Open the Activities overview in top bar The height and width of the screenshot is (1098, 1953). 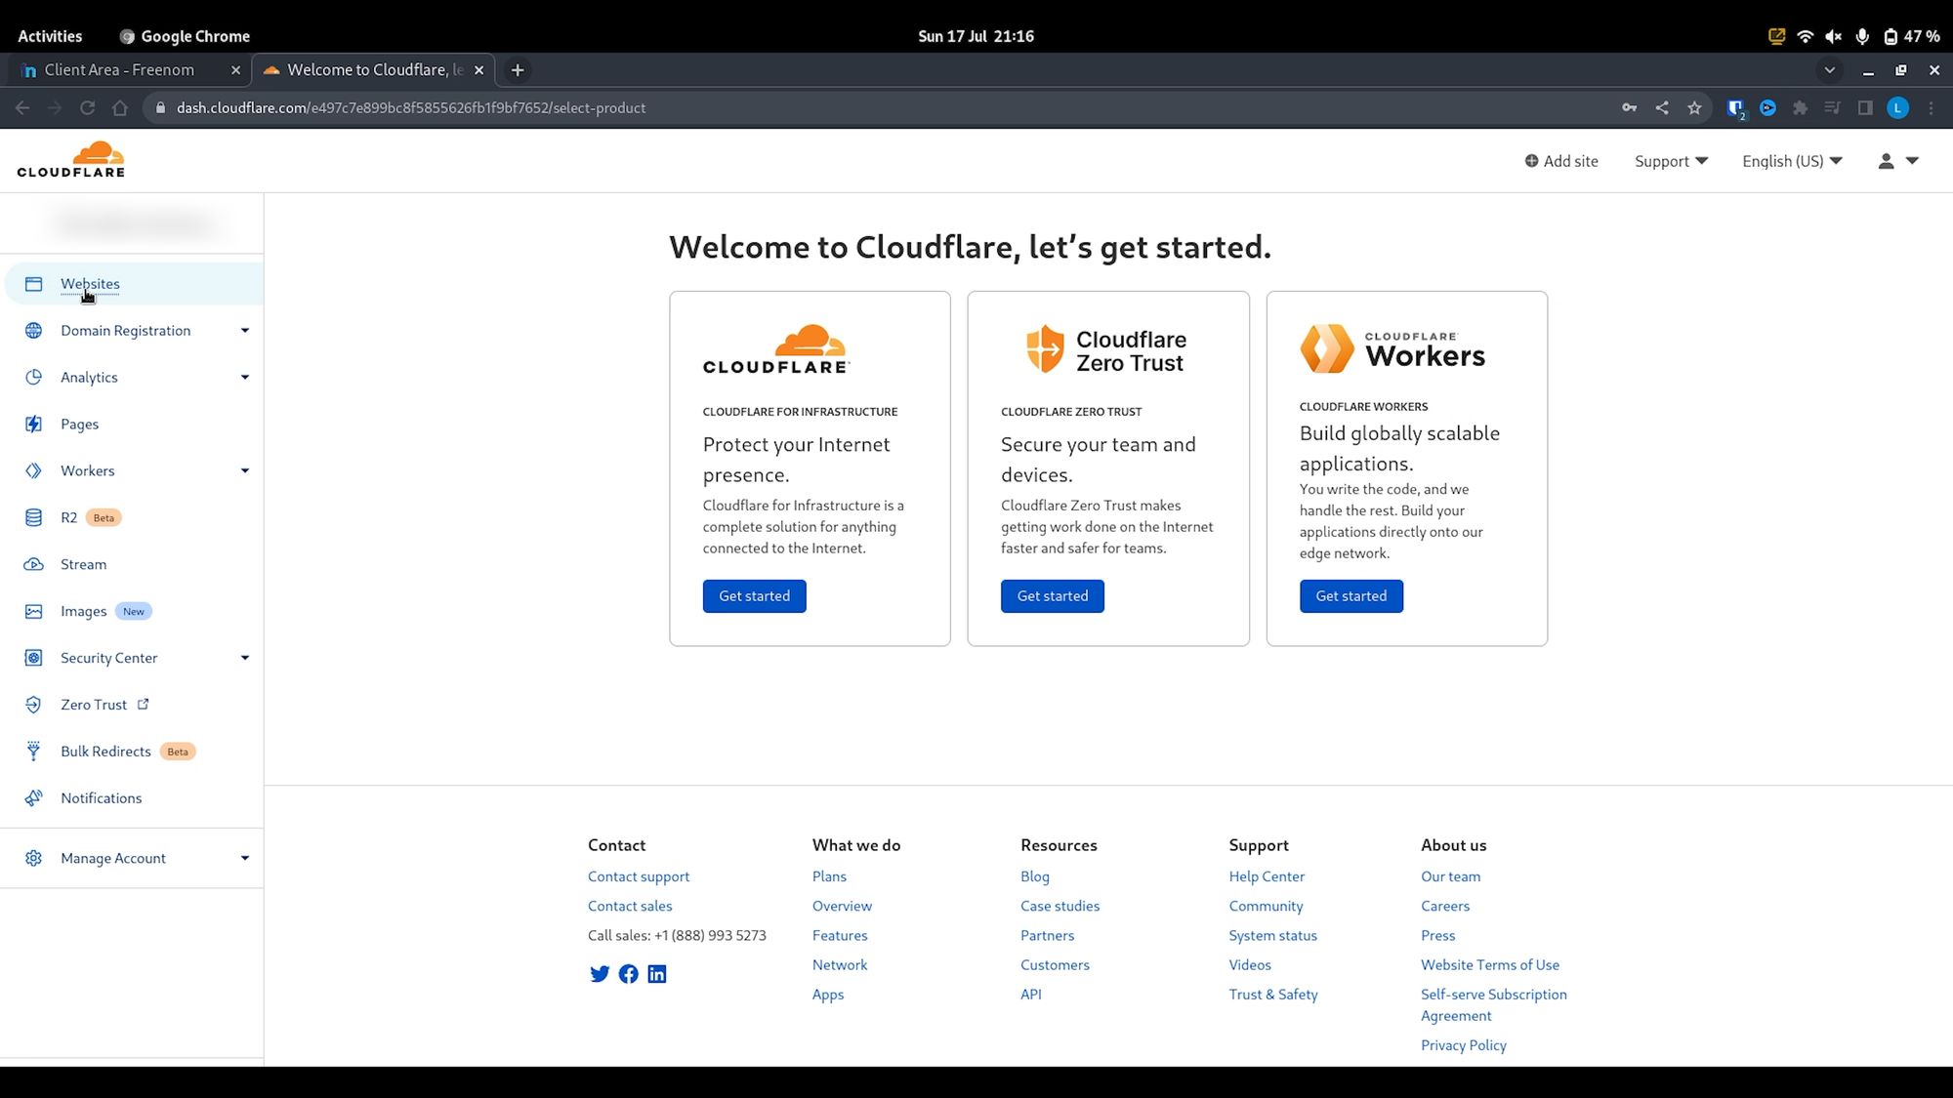(50, 36)
